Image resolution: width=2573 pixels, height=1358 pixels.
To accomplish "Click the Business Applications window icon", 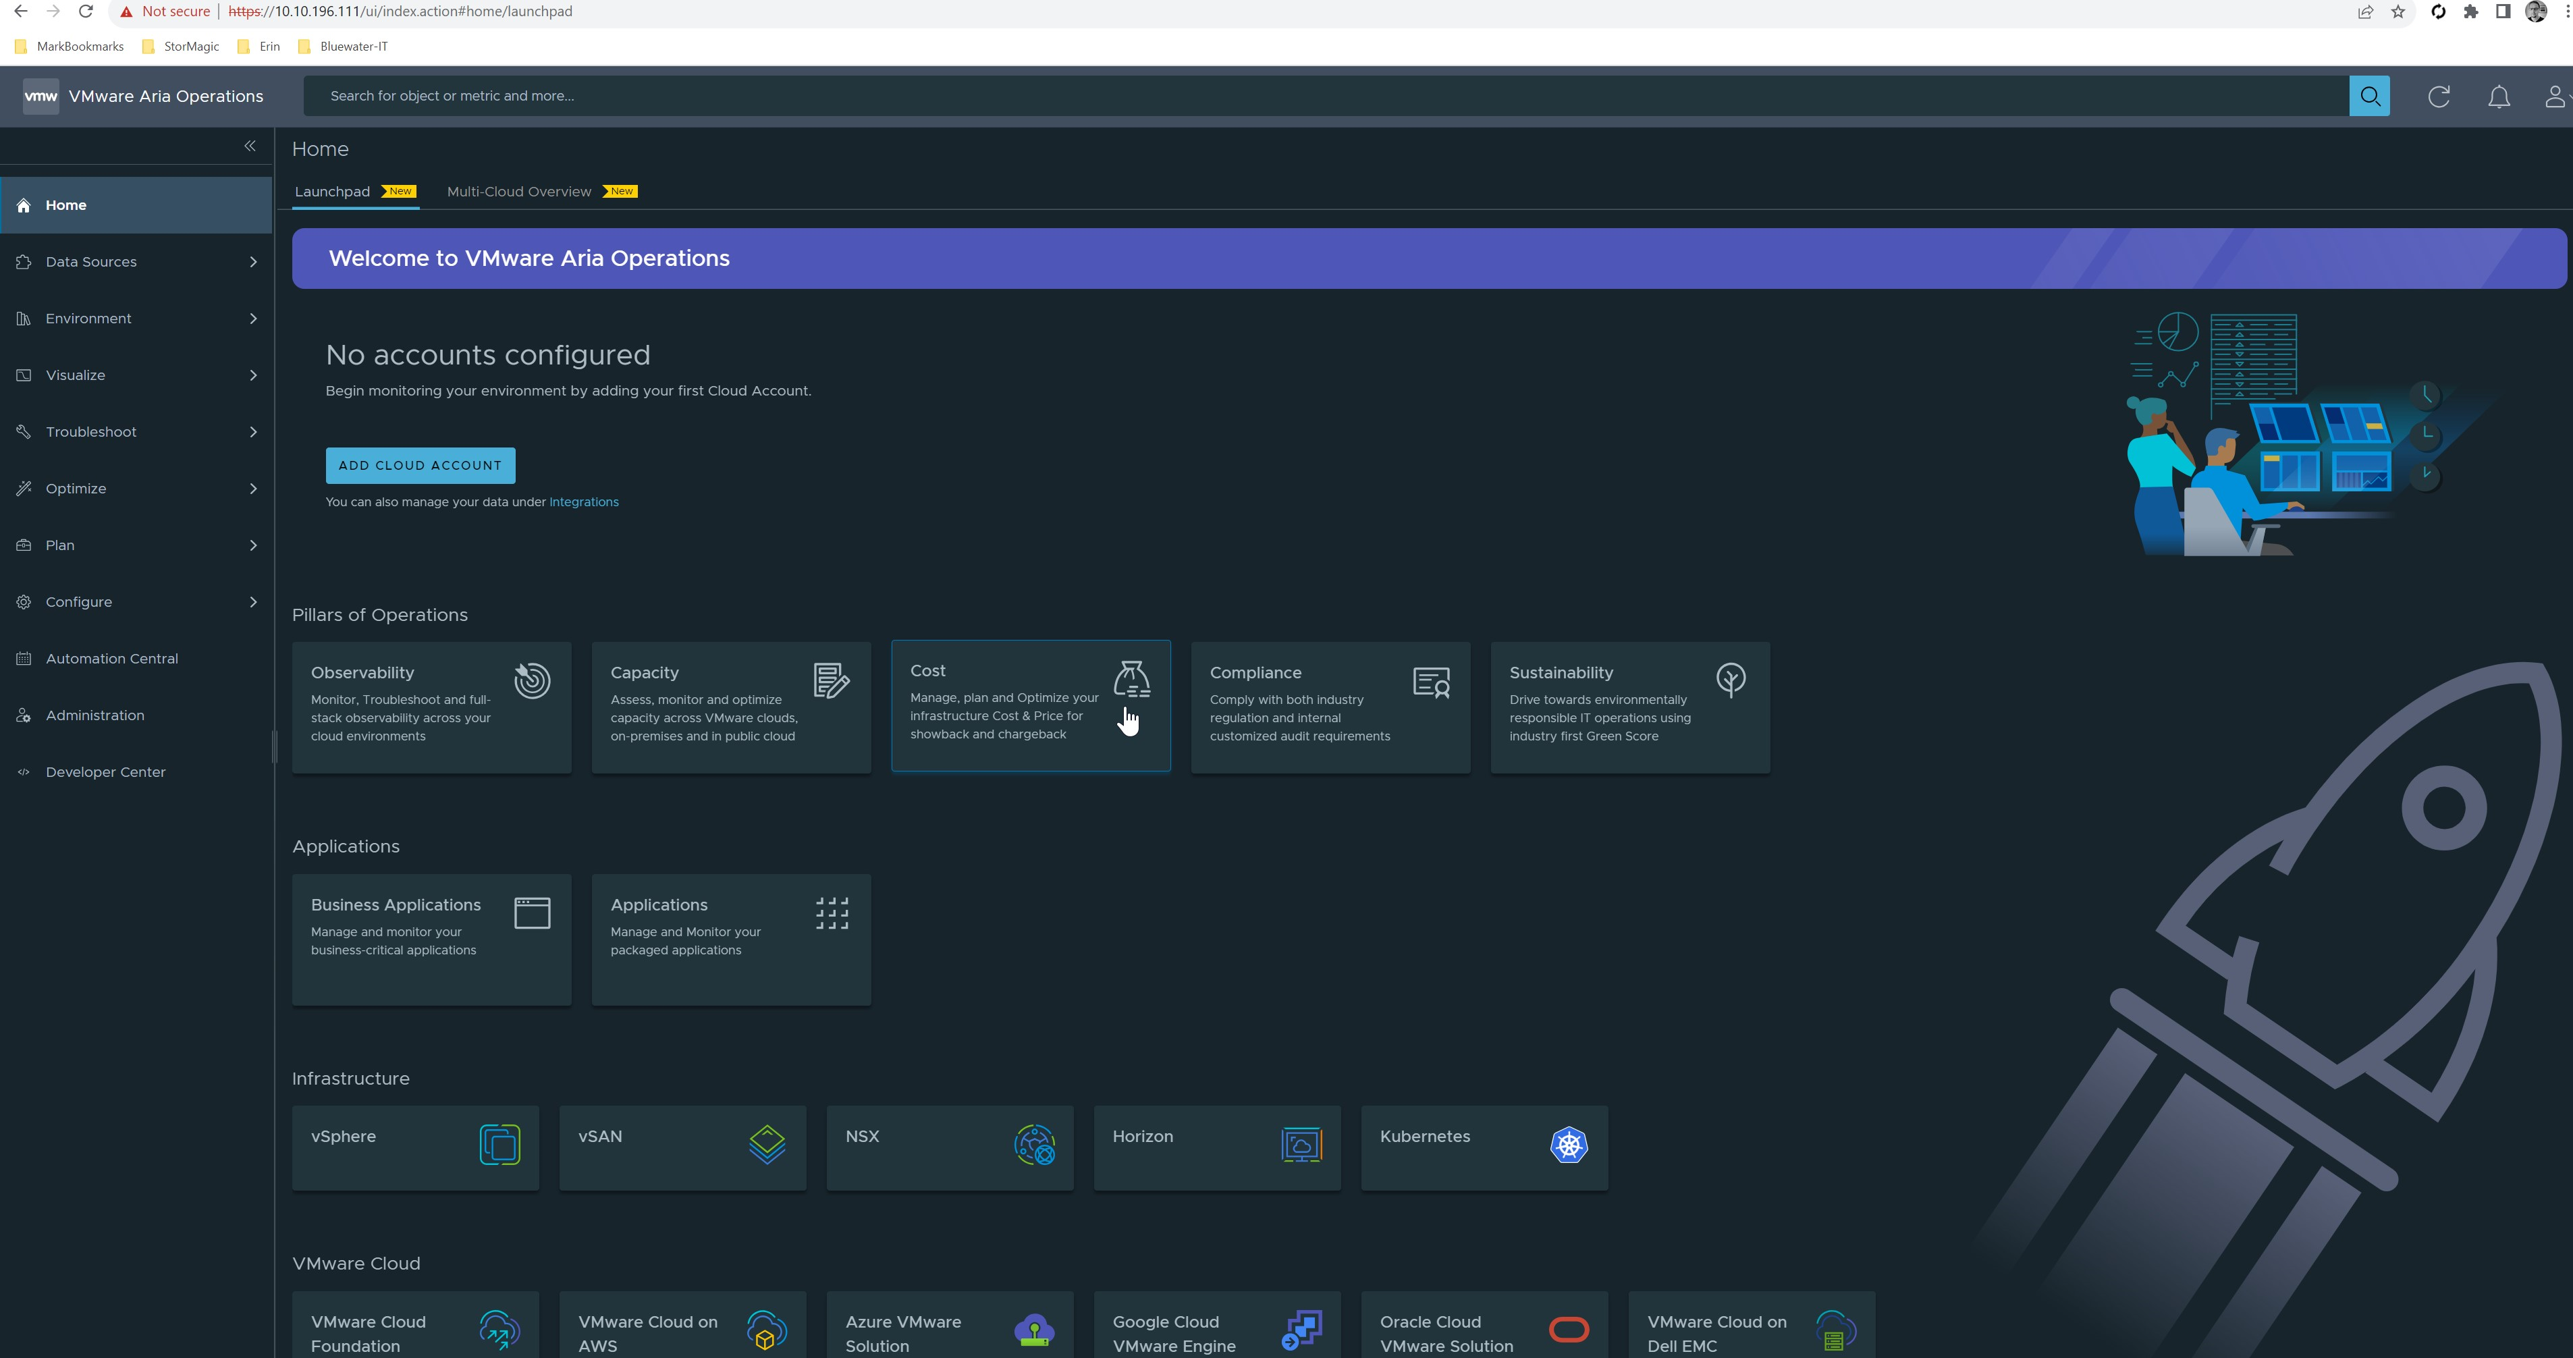I will [x=533, y=913].
